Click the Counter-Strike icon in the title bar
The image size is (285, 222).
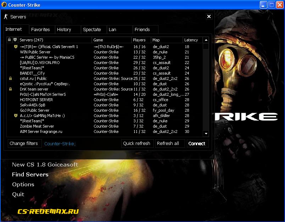[4, 5]
